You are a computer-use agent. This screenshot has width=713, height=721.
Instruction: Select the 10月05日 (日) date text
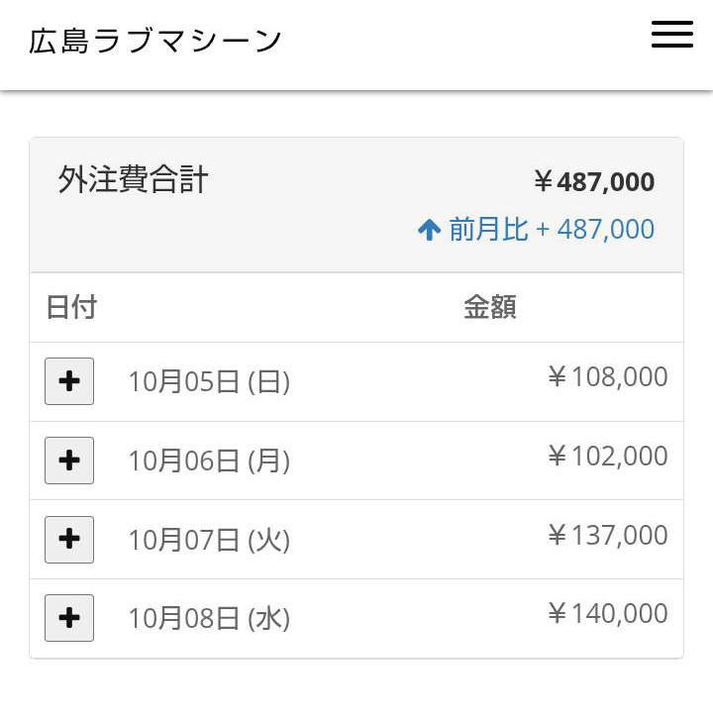(x=208, y=381)
